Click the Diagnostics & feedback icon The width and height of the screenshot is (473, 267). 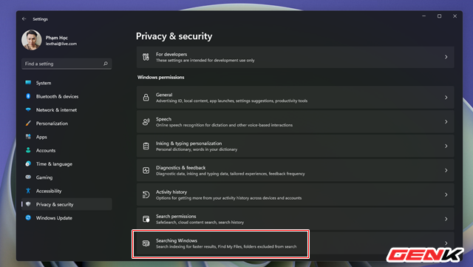pos(146,170)
